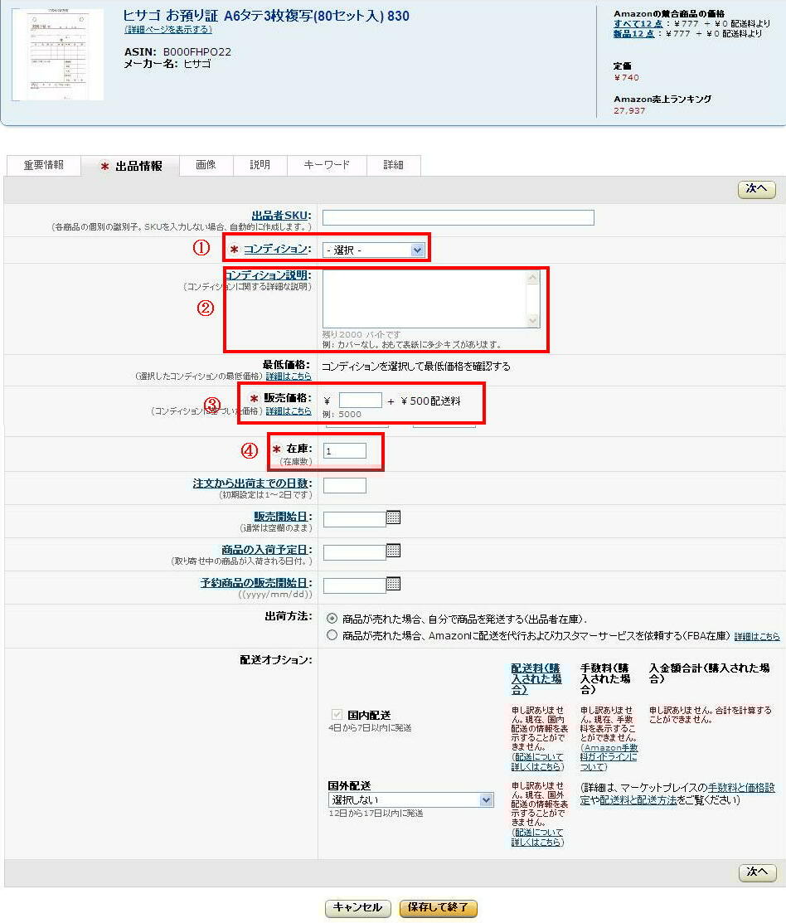This screenshot has height=923, width=786.
Task: Click the キャンセル cancel button
Action: point(357,908)
